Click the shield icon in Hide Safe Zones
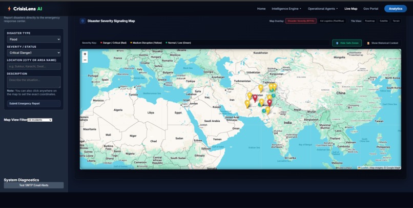 [337, 43]
